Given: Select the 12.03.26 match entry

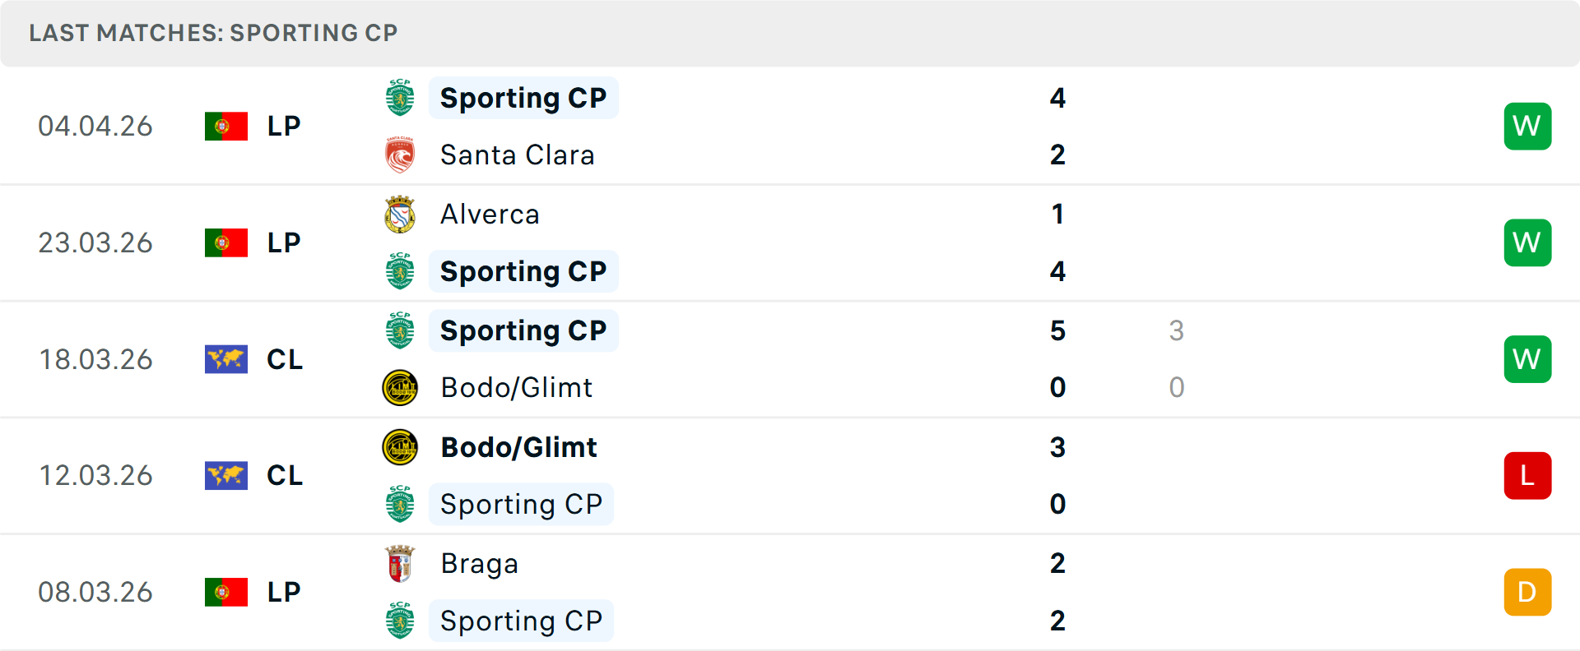Looking at the screenshot, I should coord(95,475).
